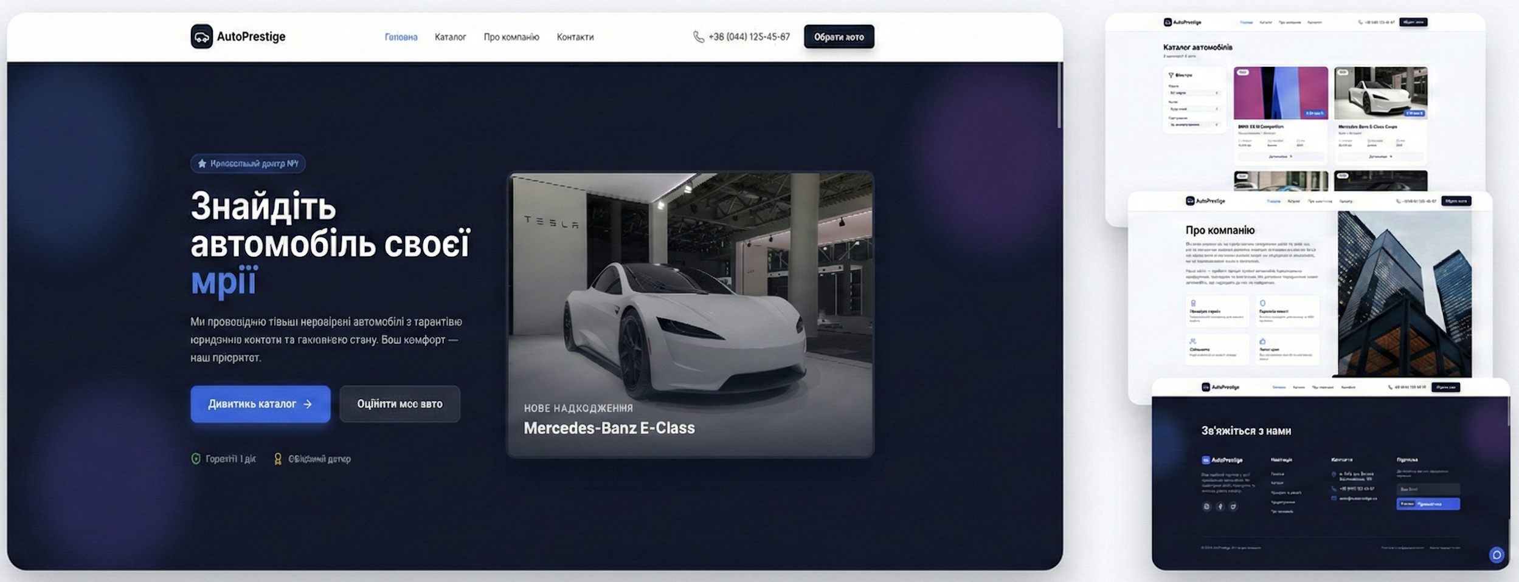Click the Оцінити моє авто button
This screenshot has height=582, width=1519.
400,404
